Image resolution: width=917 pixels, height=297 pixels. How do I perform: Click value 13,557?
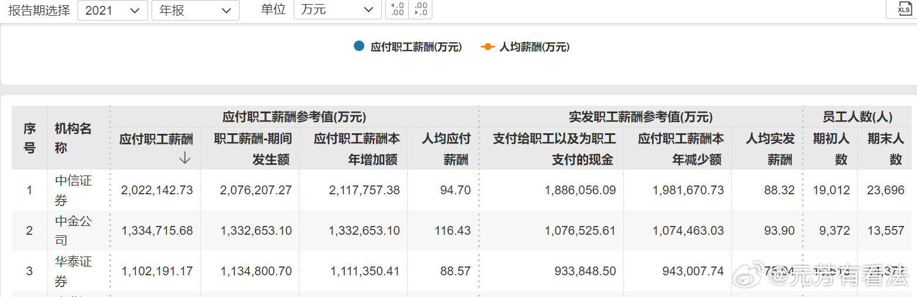[886, 231]
